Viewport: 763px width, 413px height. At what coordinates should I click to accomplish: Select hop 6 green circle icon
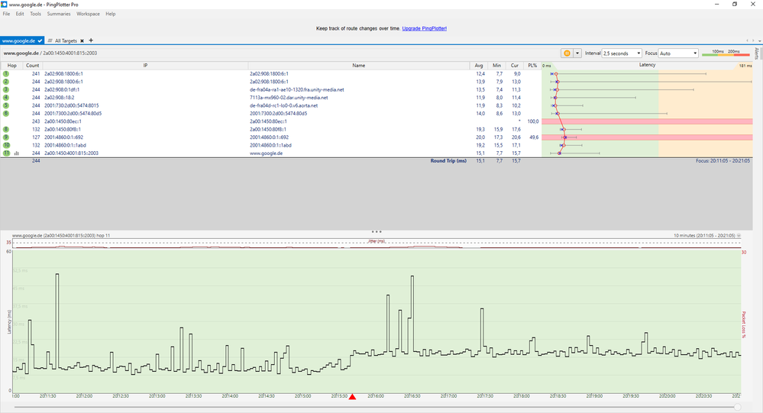point(6,113)
